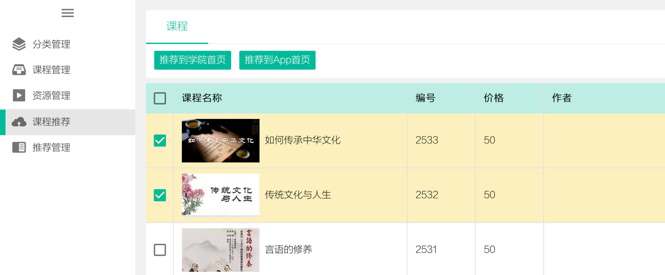This screenshot has width=665, height=275.
Task: Collapse sidebar with the hamburger menu icon
Action: point(68,13)
